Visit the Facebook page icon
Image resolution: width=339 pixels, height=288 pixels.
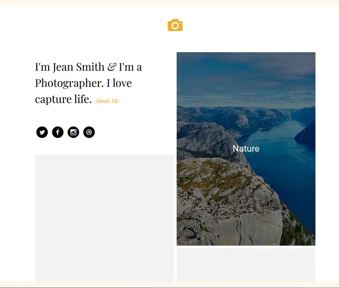(58, 132)
